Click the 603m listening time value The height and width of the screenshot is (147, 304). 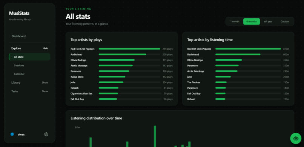click(286, 55)
